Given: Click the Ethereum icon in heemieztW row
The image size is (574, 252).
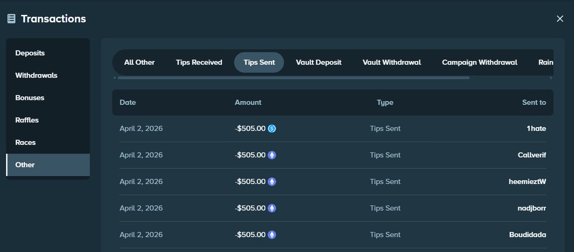Looking at the screenshot, I should coord(272,182).
